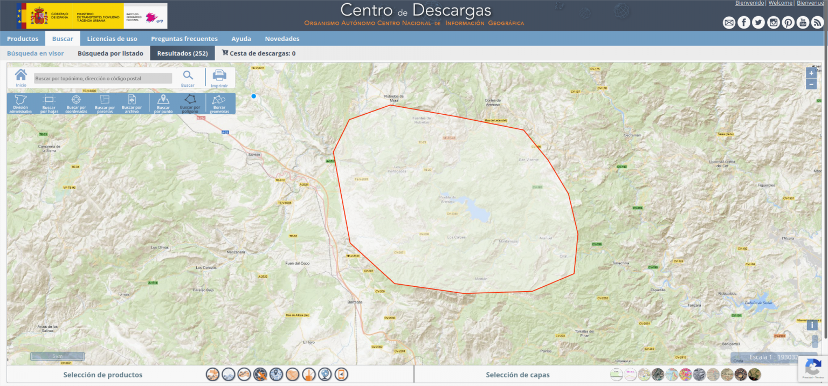Open the Buscar por coordenadas tool
Screen dimensions: 828x386
[76, 103]
